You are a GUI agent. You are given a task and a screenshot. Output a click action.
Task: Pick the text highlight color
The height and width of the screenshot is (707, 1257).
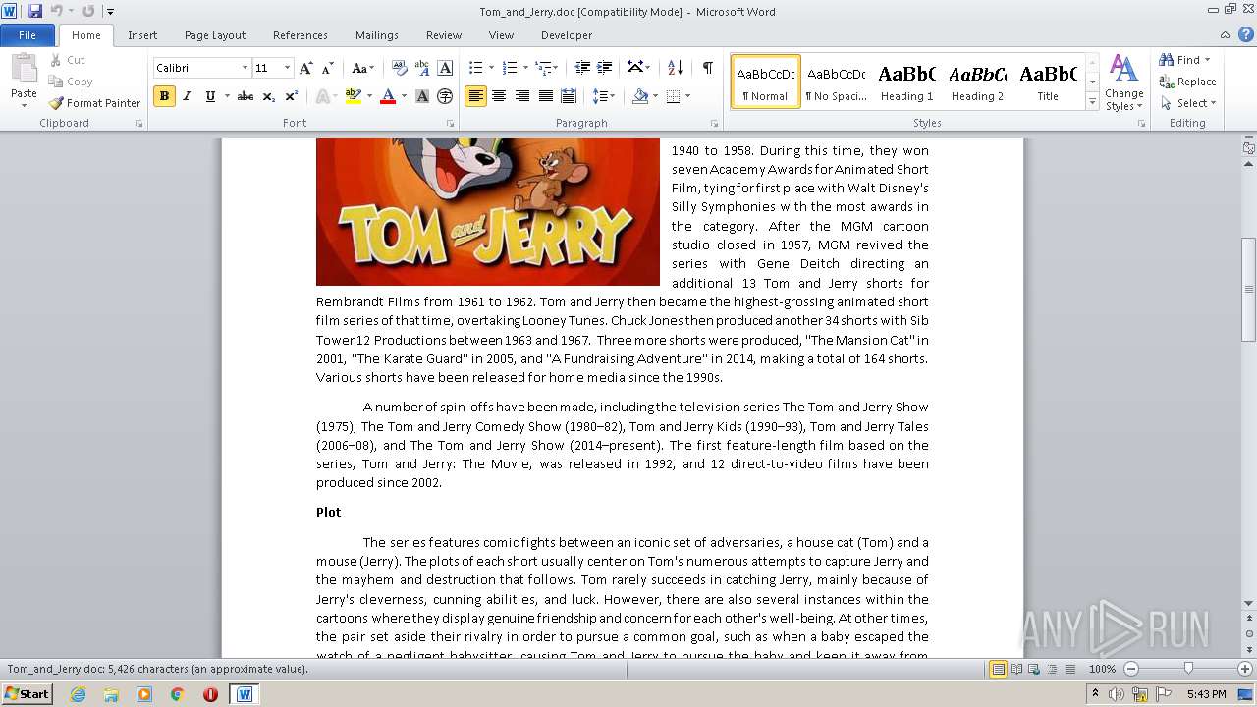pyautogui.click(x=354, y=96)
